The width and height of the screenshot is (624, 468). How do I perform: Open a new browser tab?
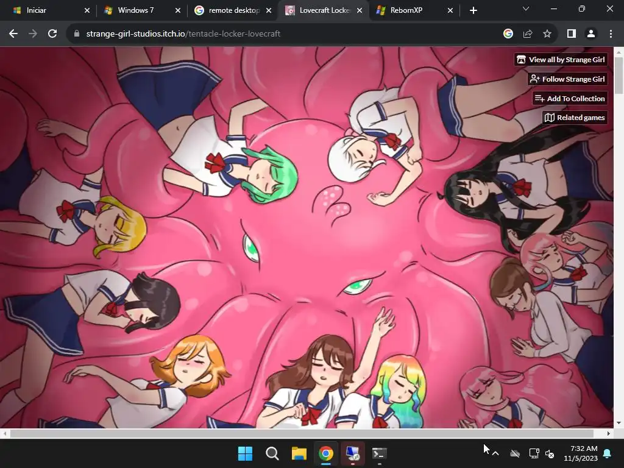tap(473, 10)
